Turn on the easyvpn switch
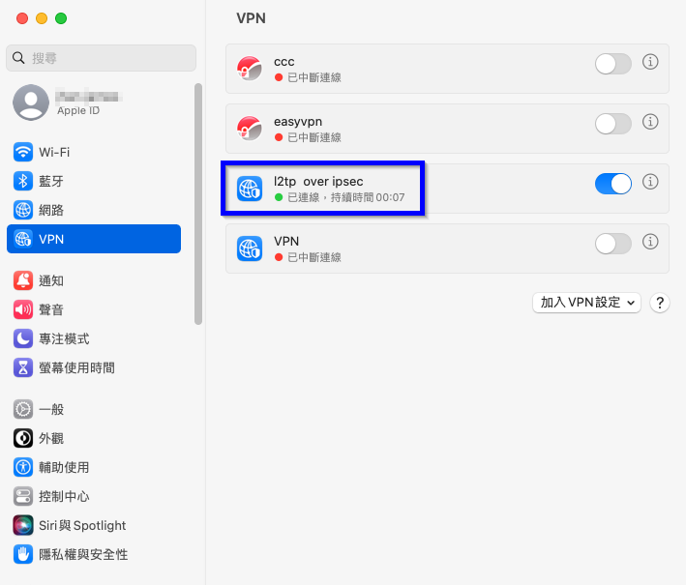The height and width of the screenshot is (585, 686). pos(612,124)
